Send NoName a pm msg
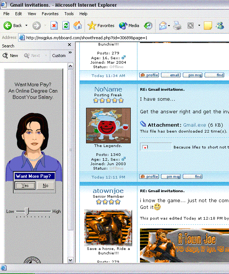The width and height of the screenshot is (229, 274). point(171,177)
